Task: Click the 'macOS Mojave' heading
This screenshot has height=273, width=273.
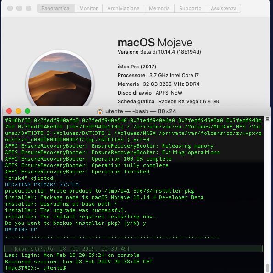Action: click(155, 43)
